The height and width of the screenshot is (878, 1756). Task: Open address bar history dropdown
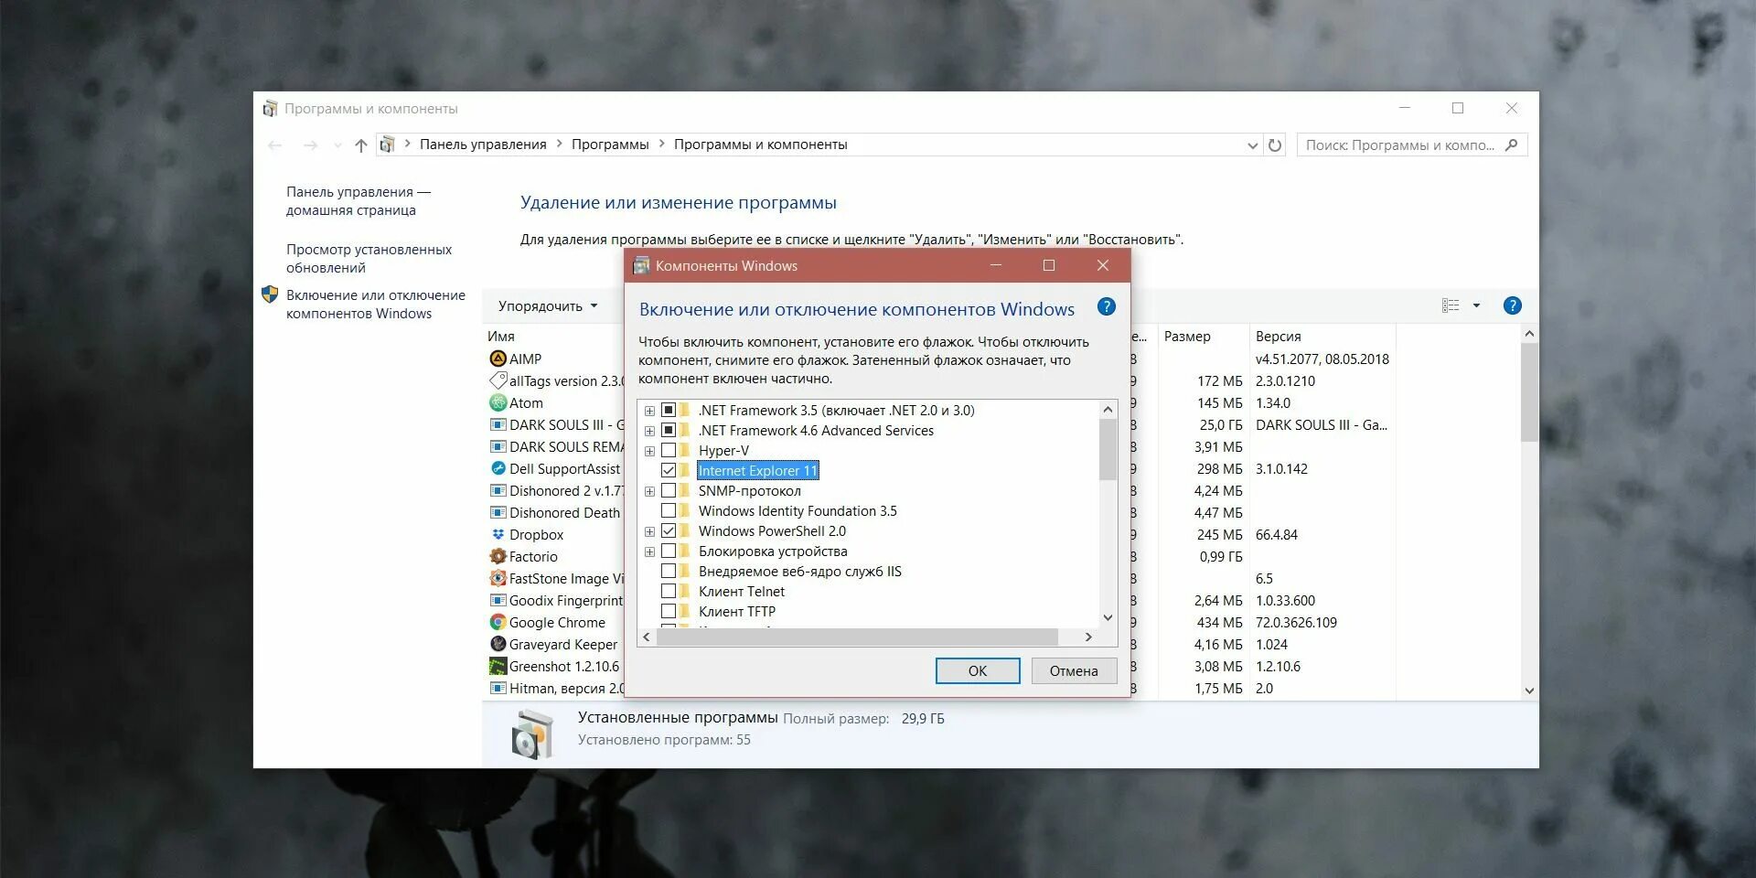(x=1252, y=145)
